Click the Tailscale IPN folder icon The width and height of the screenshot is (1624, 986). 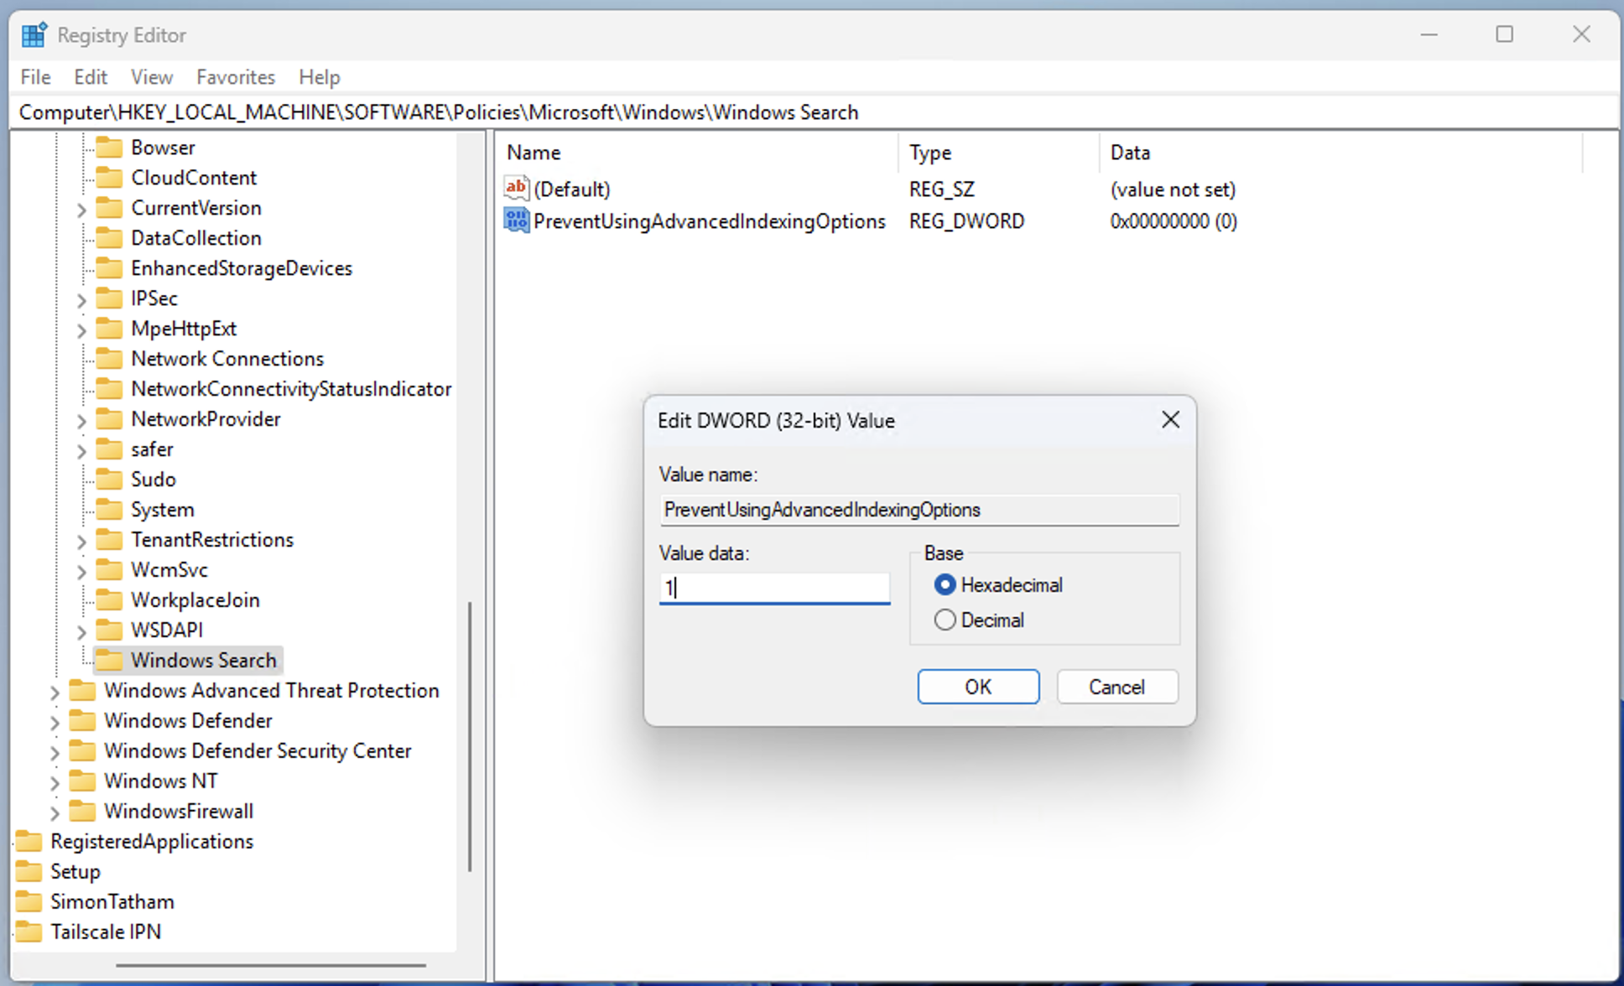(29, 932)
